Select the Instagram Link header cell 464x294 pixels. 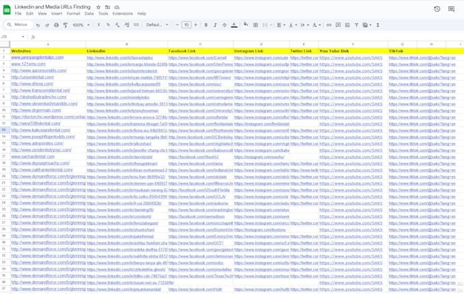pyautogui.click(x=261, y=51)
